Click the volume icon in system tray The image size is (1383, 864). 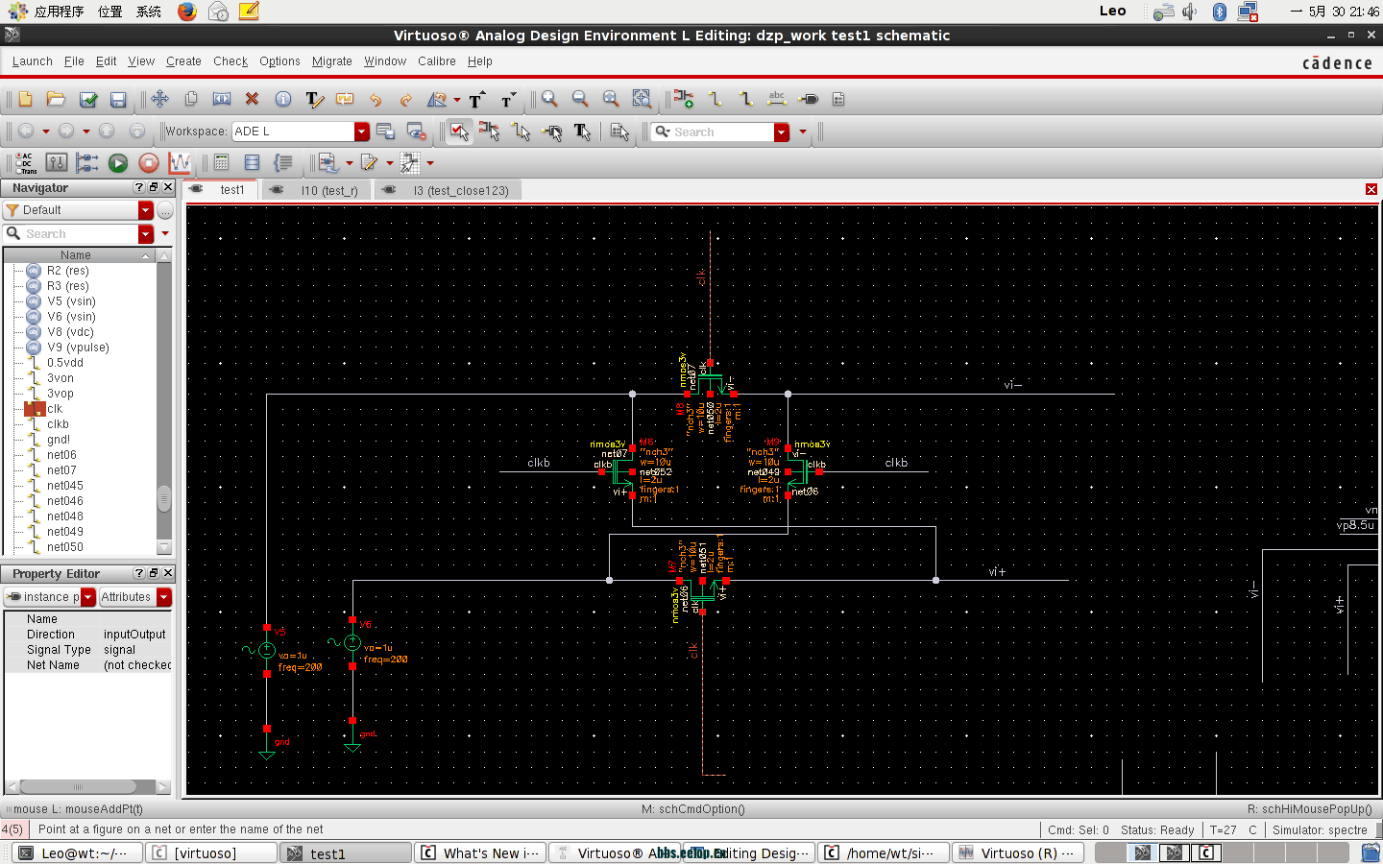click(1190, 12)
